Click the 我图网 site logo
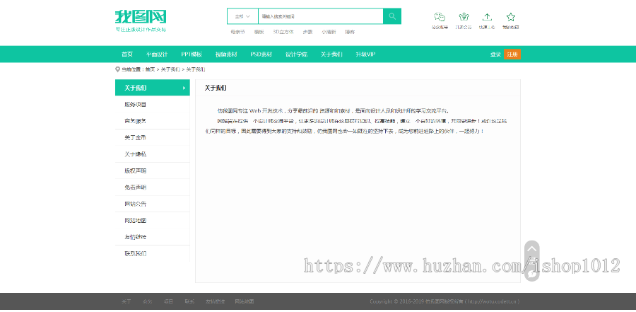Viewport: 636px width, 312px height. [141, 21]
